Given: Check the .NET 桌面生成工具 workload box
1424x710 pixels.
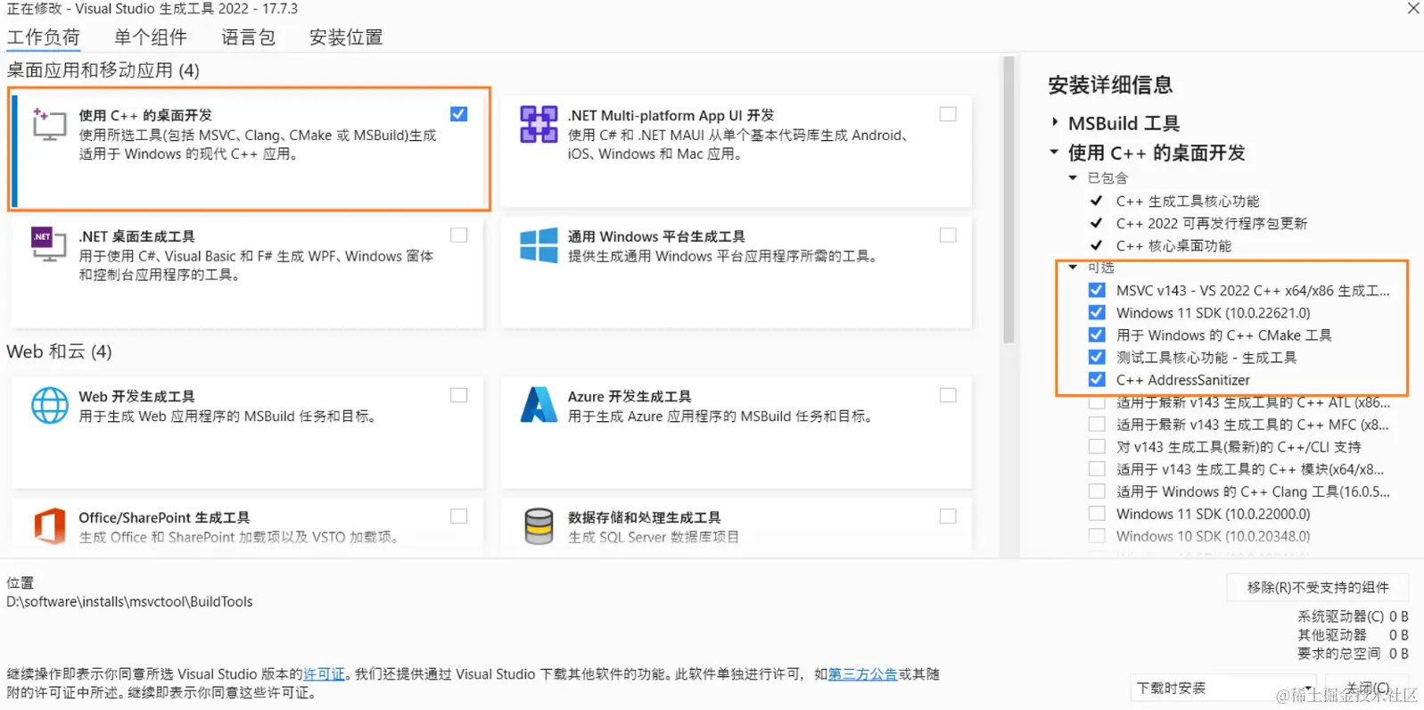Looking at the screenshot, I should click(x=458, y=235).
